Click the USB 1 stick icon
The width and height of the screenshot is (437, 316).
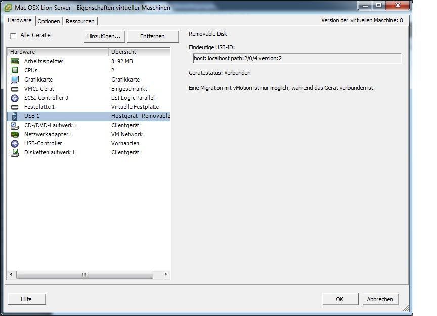[15, 116]
